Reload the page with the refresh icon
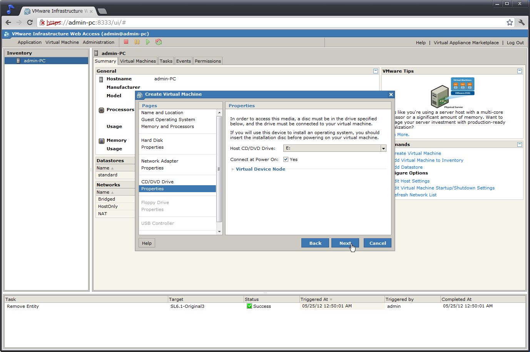Image resolution: width=530 pixels, height=352 pixels. point(30,22)
